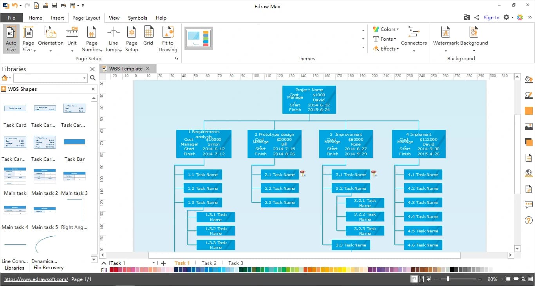535x286 pixels.
Task: Toggle presentation mode icon in status bar
Action: (429, 279)
